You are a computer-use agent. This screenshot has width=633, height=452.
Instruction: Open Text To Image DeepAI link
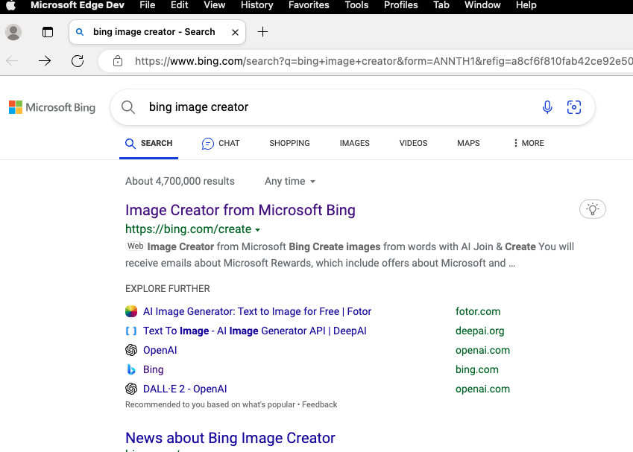[255, 331]
